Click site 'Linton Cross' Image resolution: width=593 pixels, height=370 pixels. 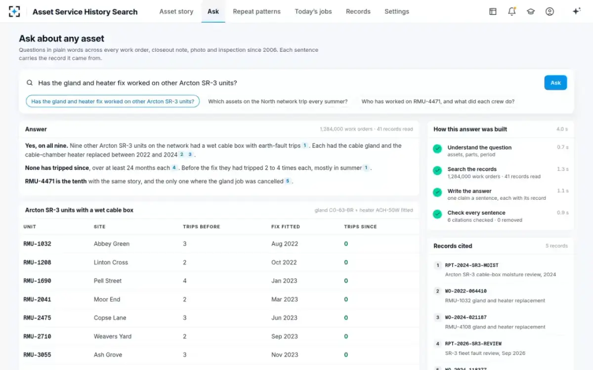[111, 262]
